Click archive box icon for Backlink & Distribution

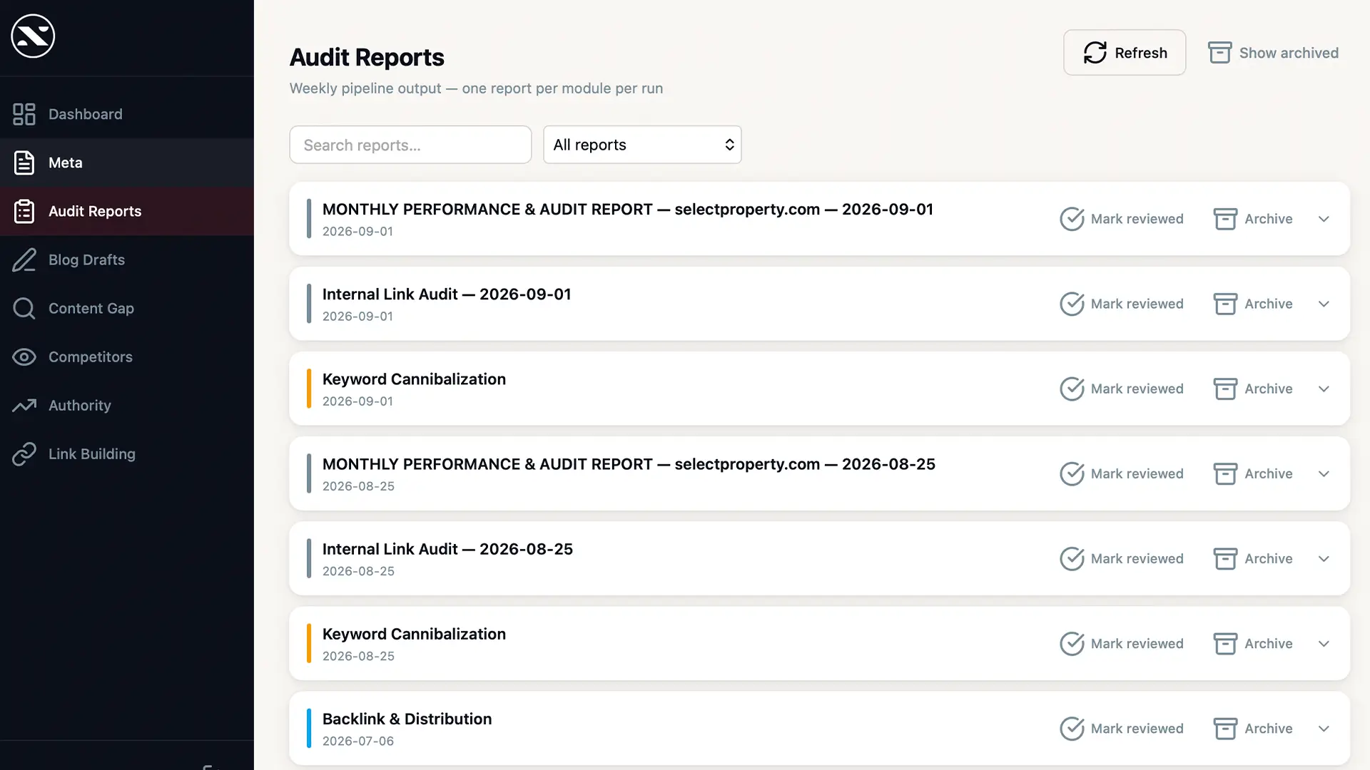[1225, 729]
